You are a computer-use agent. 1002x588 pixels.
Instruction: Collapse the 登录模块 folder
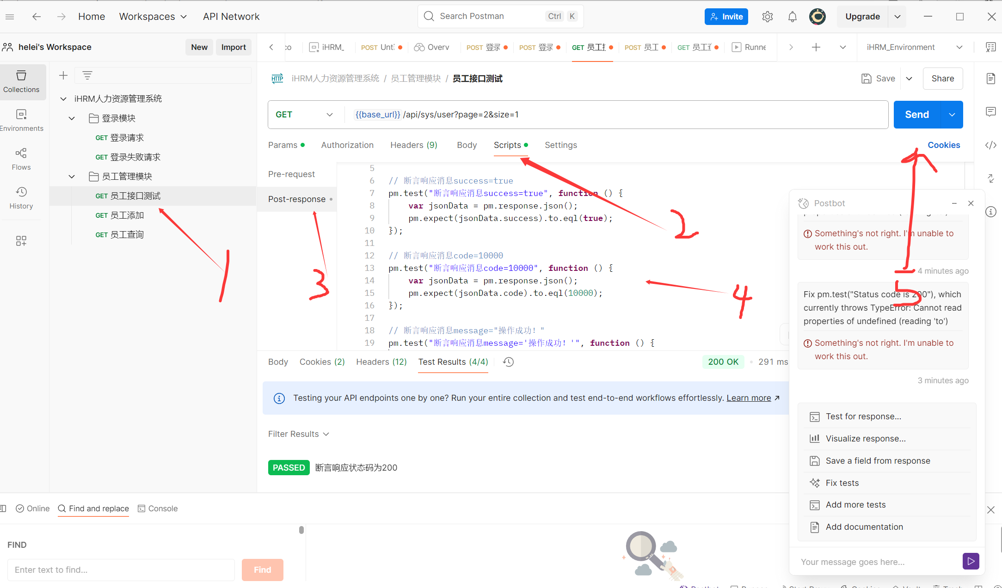72,118
